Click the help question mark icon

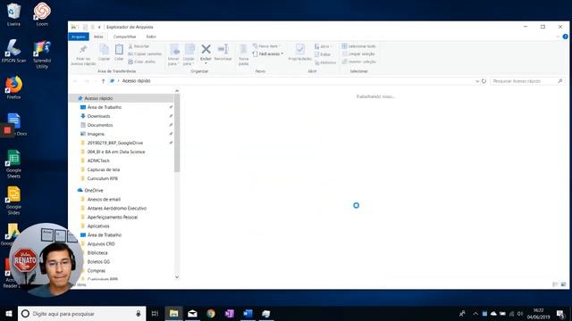565,37
